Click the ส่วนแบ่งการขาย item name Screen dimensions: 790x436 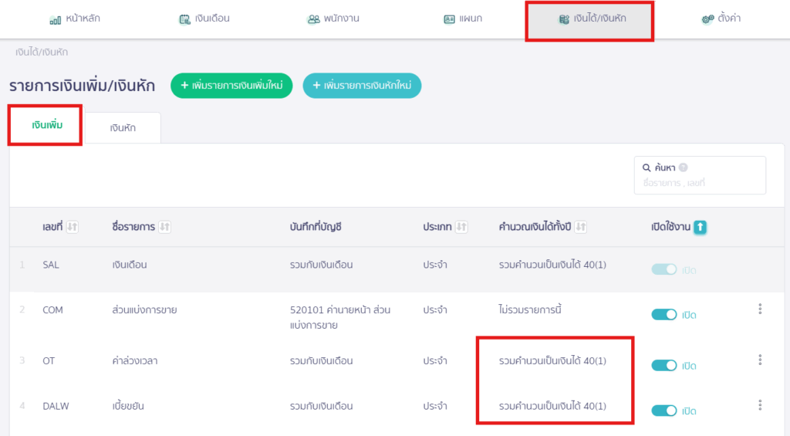[x=144, y=310]
